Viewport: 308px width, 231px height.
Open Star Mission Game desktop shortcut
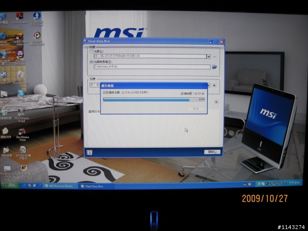[22, 135]
